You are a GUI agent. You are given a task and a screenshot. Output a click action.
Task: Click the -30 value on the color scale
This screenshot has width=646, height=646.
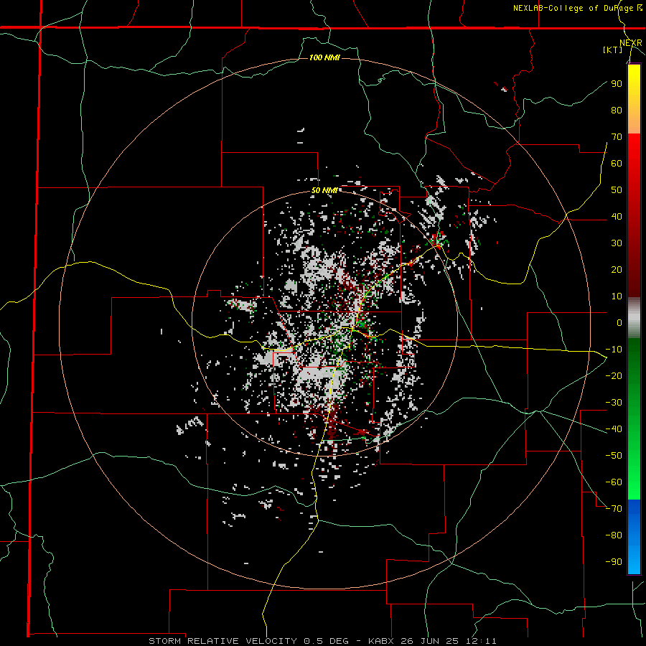pos(614,403)
